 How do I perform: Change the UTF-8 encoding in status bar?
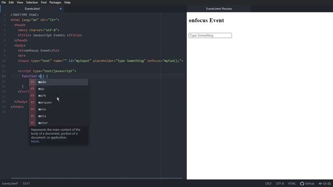(280, 183)
